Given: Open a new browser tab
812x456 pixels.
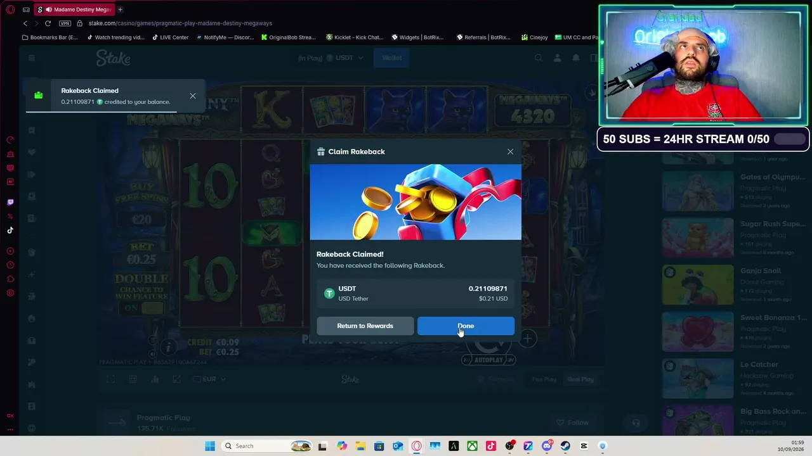Looking at the screenshot, I should (x=120, y=9).
